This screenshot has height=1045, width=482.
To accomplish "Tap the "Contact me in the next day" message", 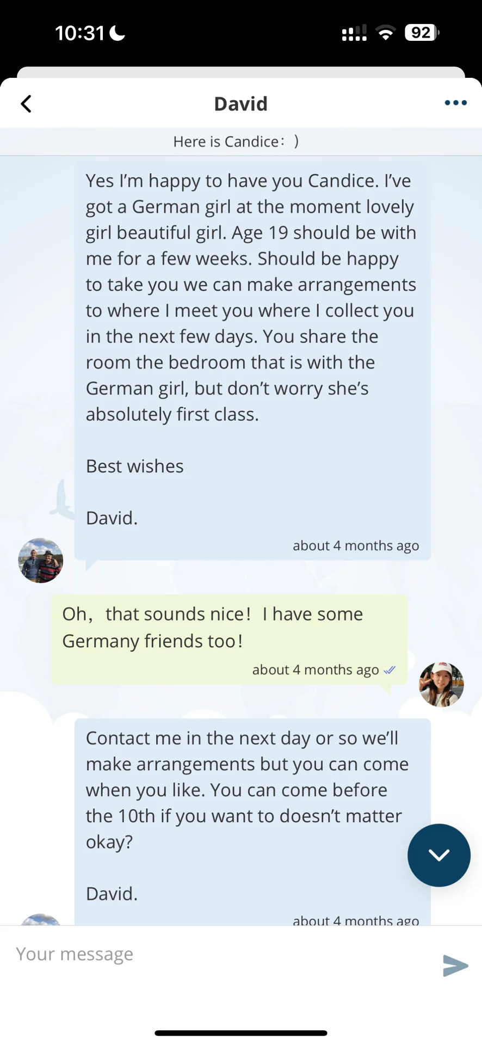I will [252, 822].
